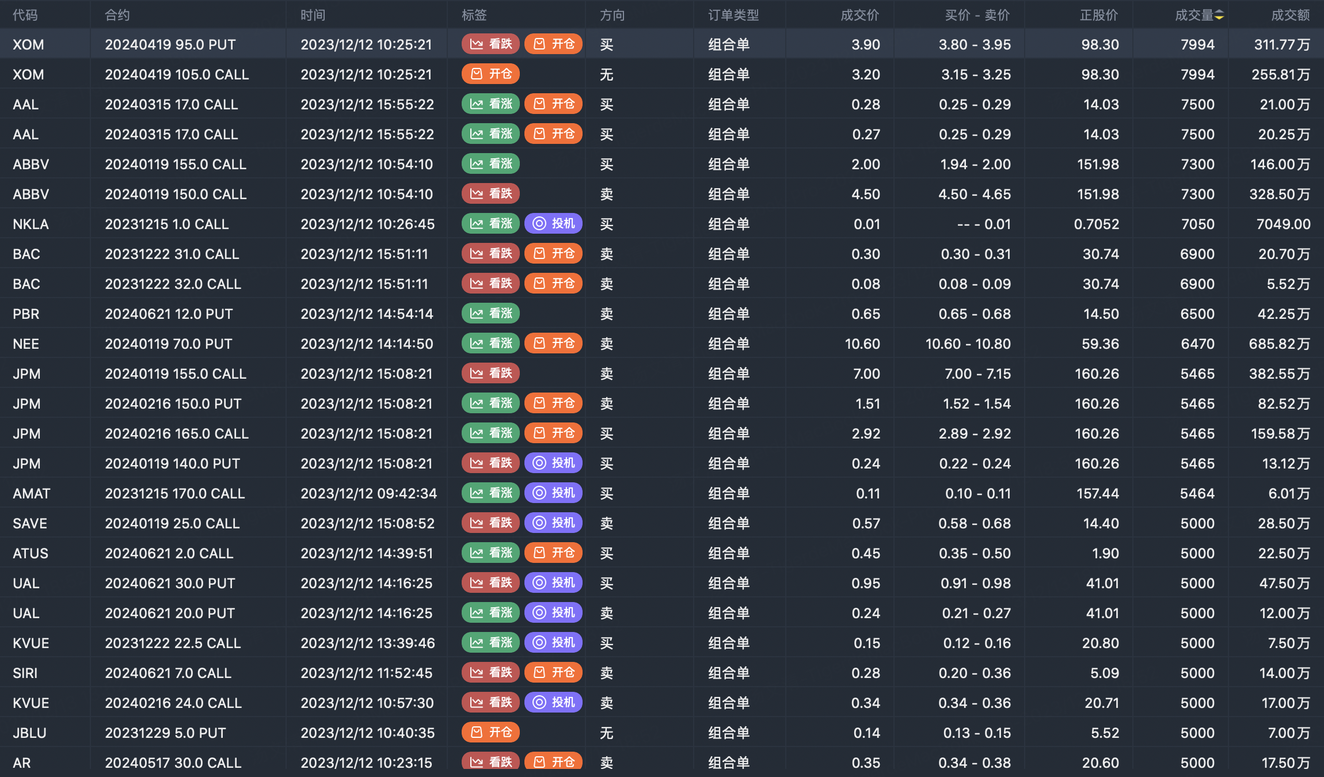Click the 看涨 tag on ABBV 155.0 CALL row

pyautogui.click(x=490, y=164)
